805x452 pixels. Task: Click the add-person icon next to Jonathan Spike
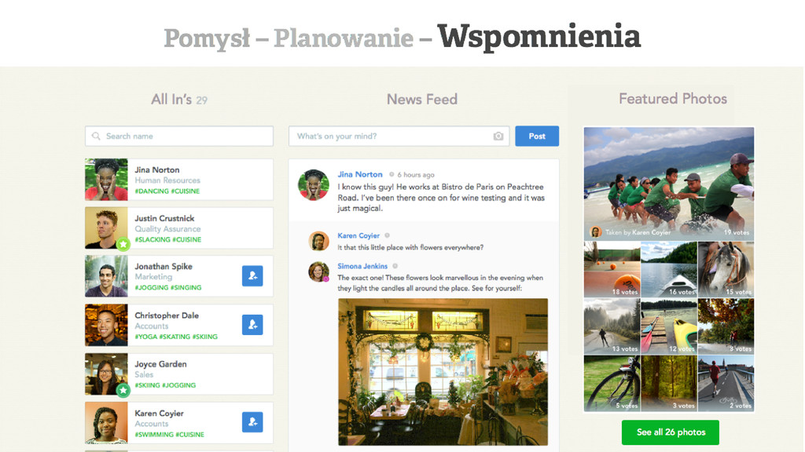tap(252, 275)
